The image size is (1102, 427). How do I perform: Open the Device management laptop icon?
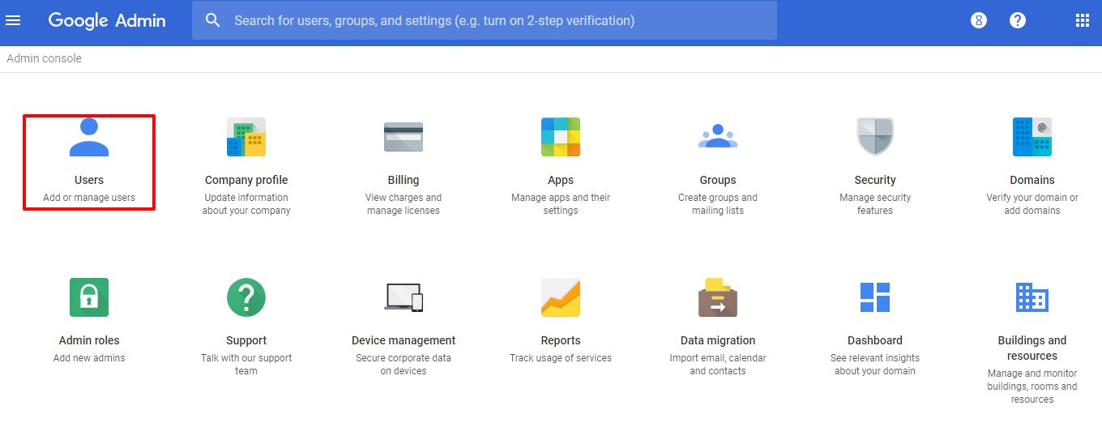(x=404, y=297)
